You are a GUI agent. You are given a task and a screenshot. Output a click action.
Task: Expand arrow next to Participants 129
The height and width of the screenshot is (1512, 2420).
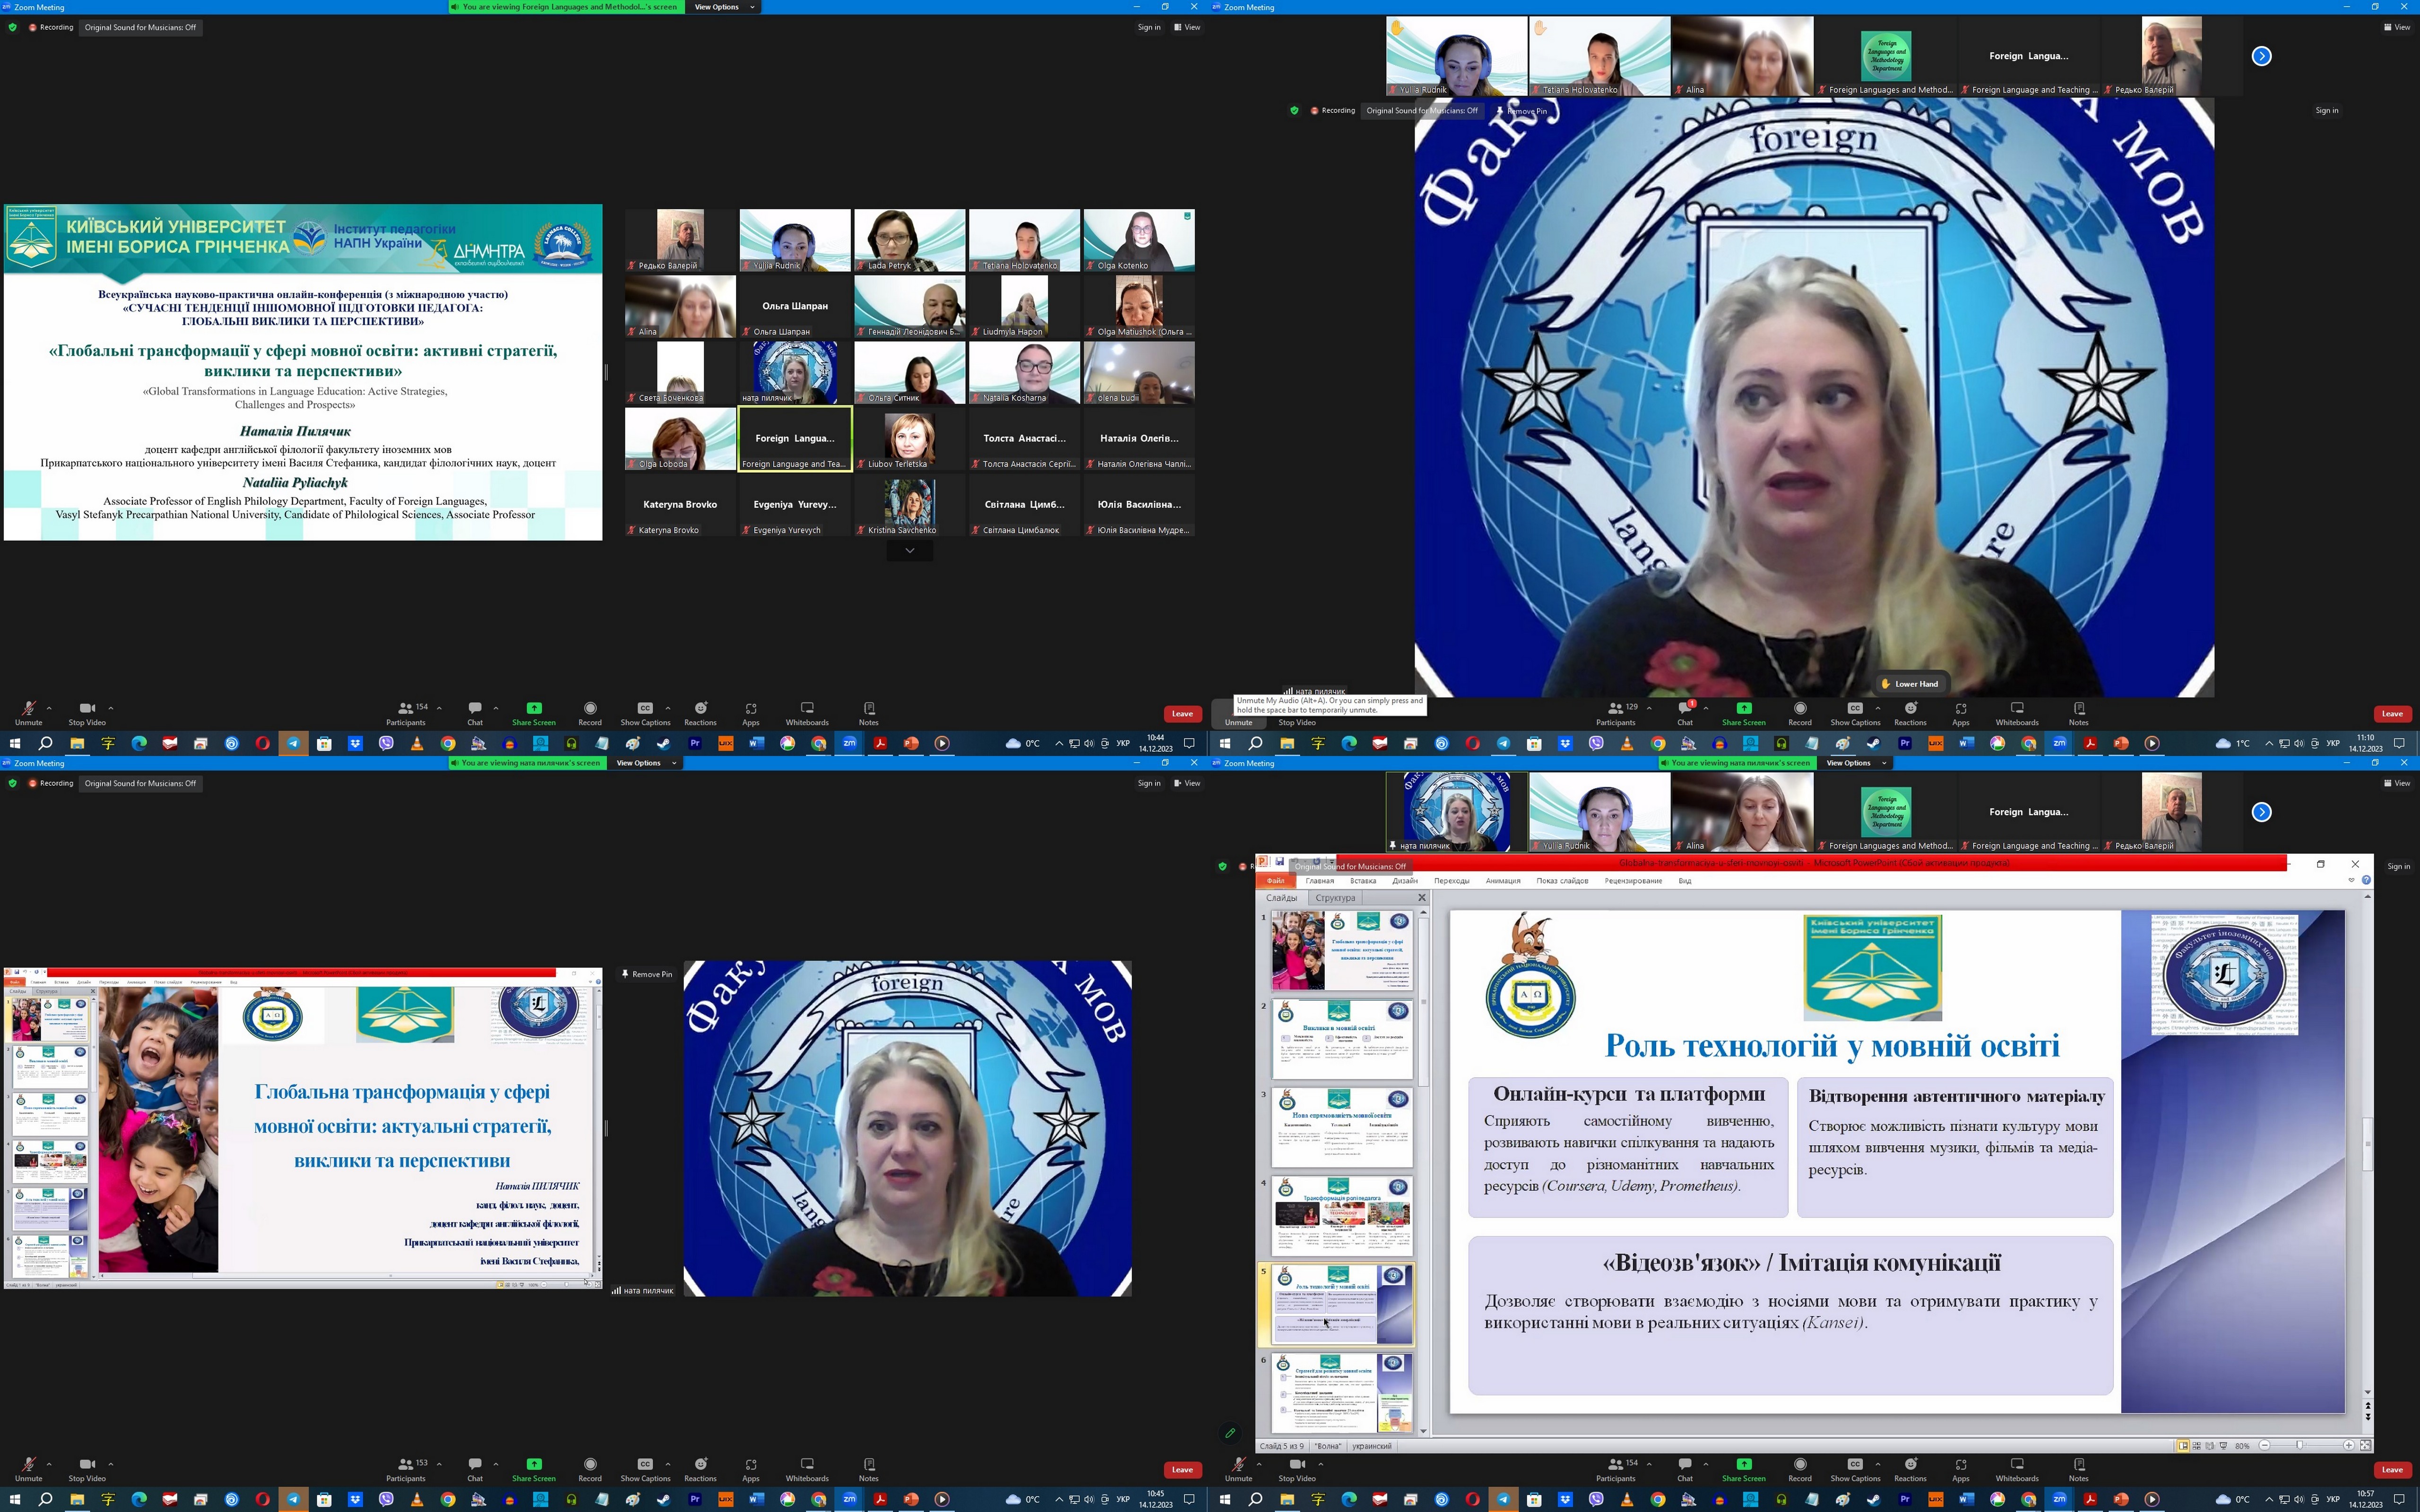1650,708
